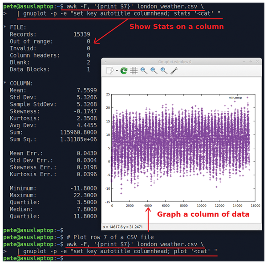Click the Records value 15339
The image size is (267, 264).
pyautogui.click(x=82, y=34)
